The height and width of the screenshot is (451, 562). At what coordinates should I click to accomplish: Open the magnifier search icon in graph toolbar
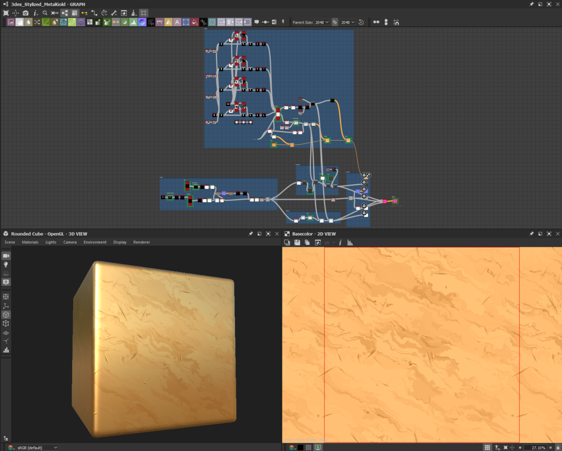[45, 13]
